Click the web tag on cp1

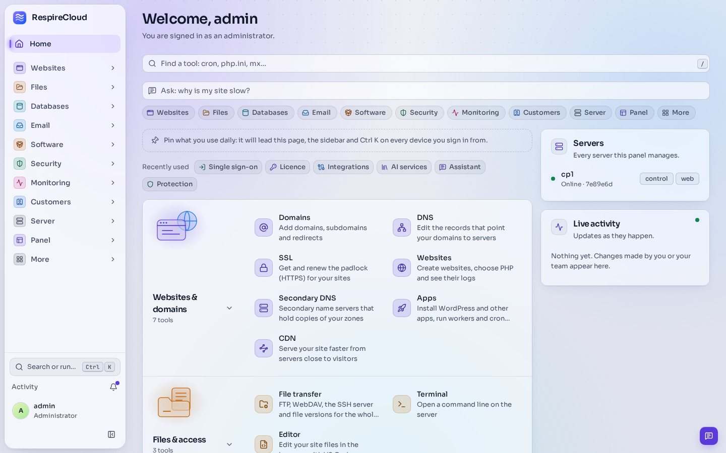tap(687, 179)
